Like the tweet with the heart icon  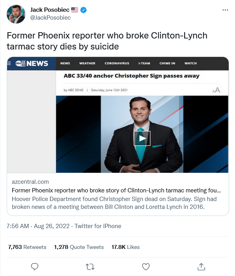[146, 267]
